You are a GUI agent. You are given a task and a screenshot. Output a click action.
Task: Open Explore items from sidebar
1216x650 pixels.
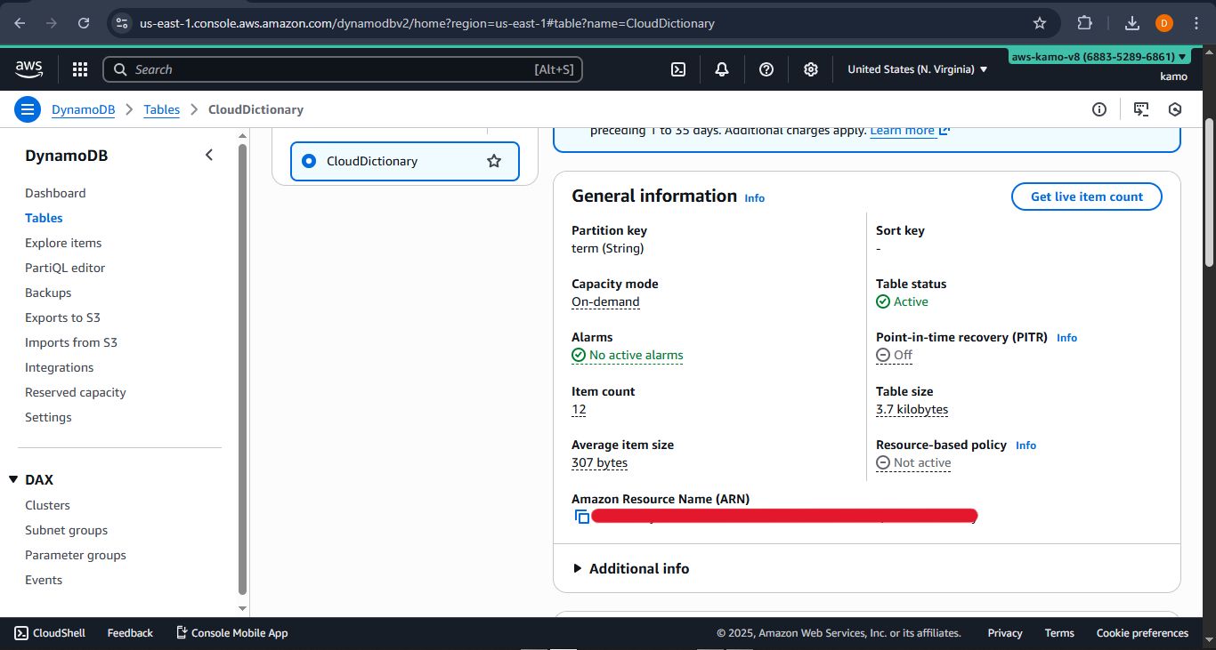tap(62, 243)
